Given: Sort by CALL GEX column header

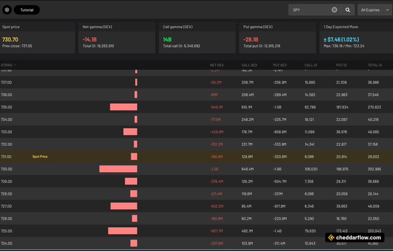Looking at the screenshot, I should (249, 65).
